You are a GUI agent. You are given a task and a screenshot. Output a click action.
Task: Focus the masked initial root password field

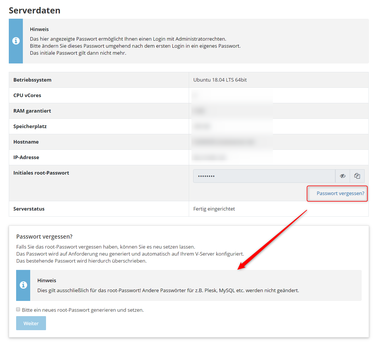[264, 176]
